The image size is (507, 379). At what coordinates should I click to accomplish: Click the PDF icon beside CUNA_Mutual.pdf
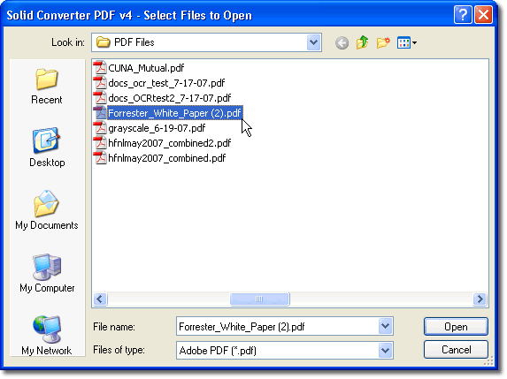(100, 68)
